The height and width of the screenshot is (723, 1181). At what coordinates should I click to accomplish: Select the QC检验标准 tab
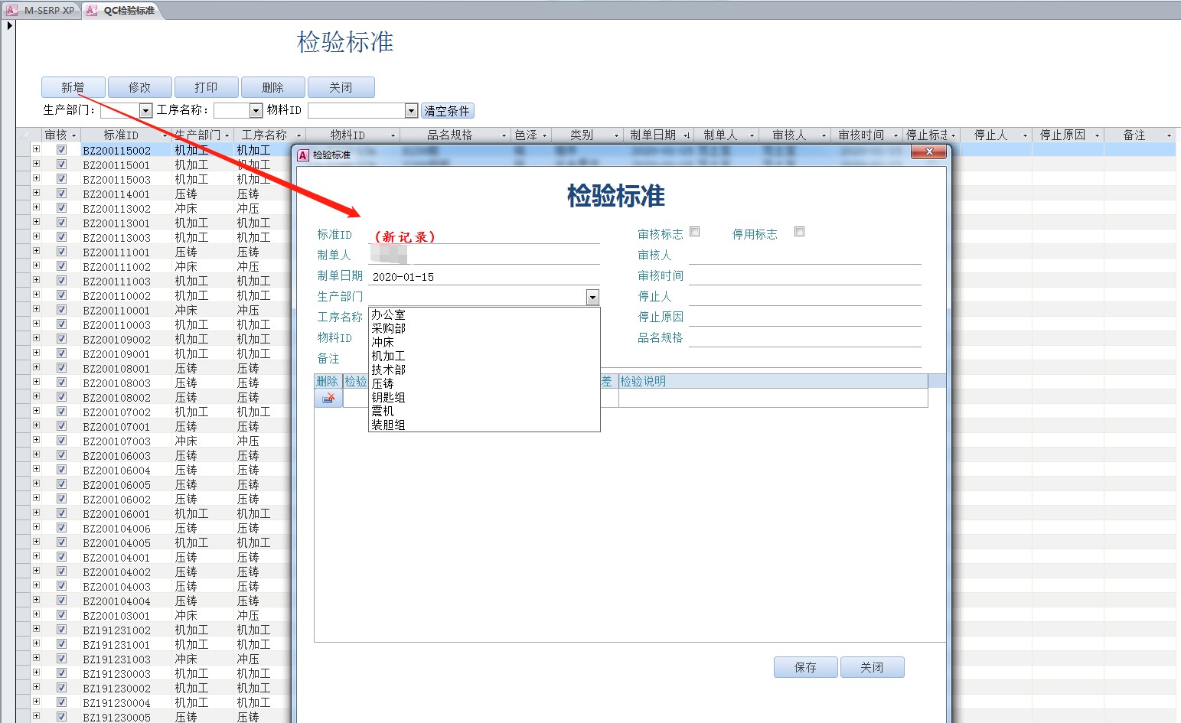(122, 10)
